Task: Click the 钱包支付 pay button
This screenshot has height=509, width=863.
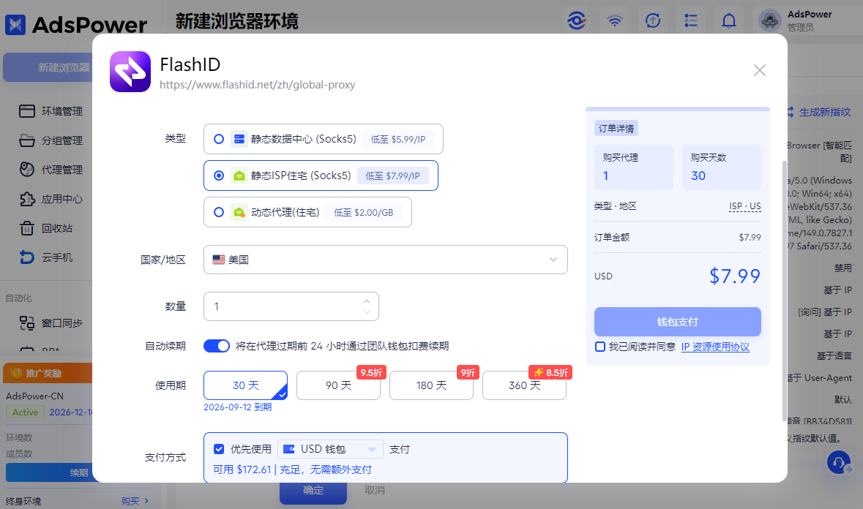Action: click(x=678, y=322)
